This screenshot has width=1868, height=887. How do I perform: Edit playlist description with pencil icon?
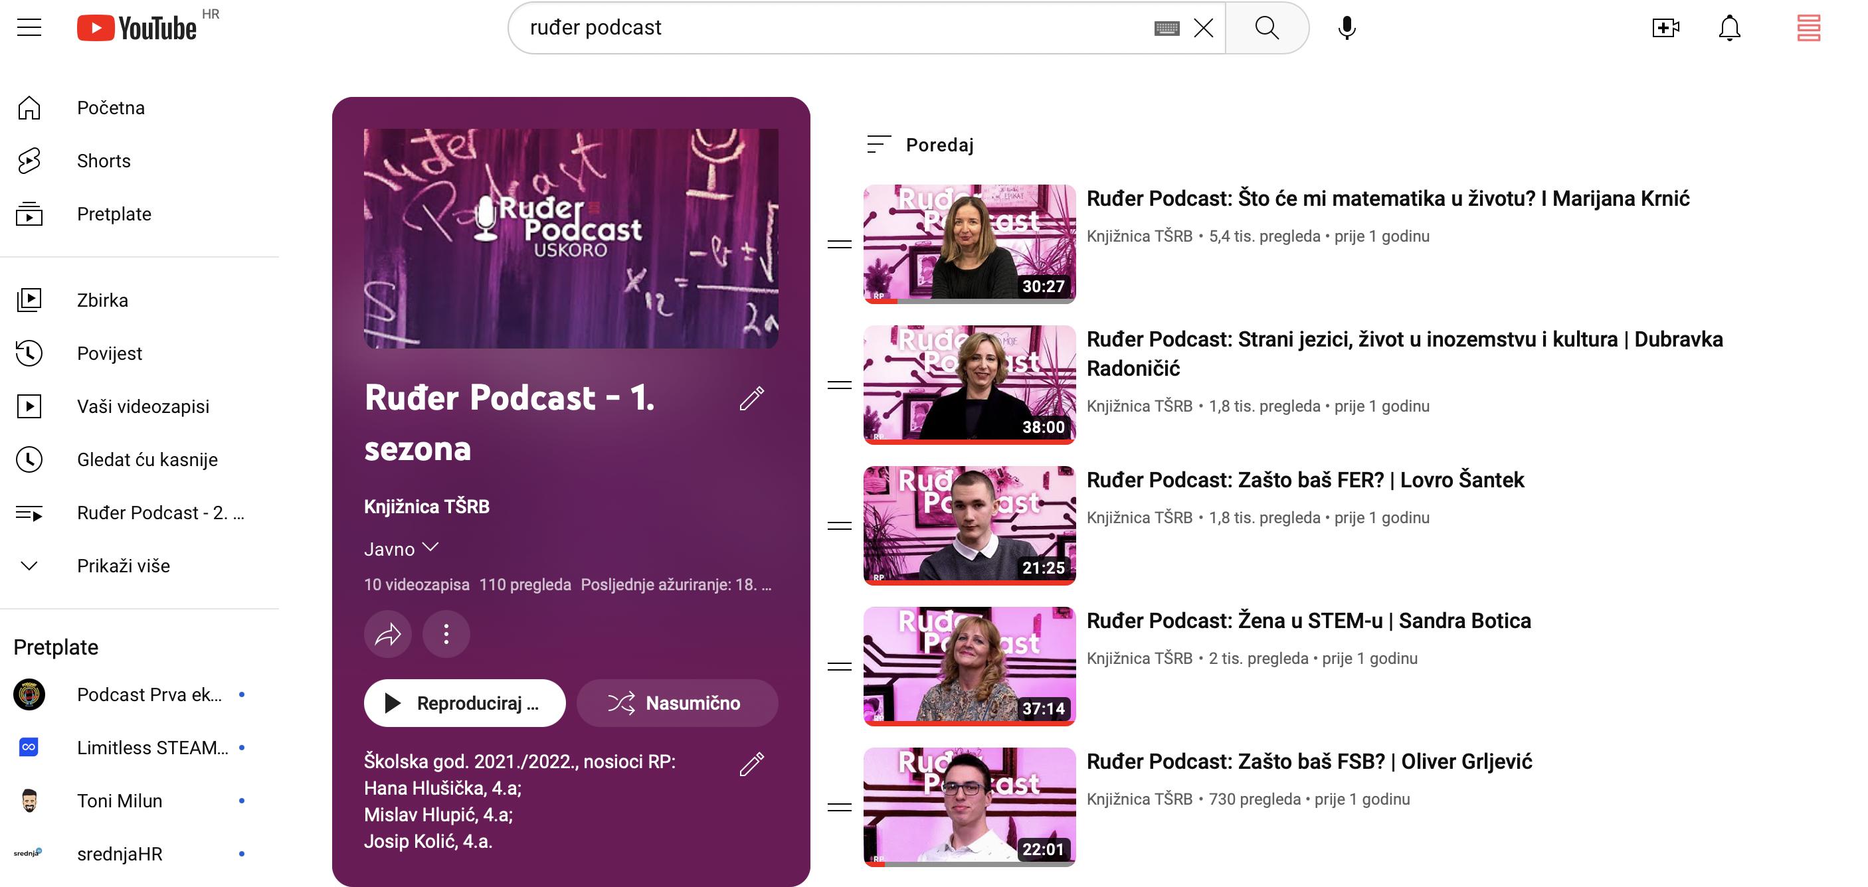point(752,764)
